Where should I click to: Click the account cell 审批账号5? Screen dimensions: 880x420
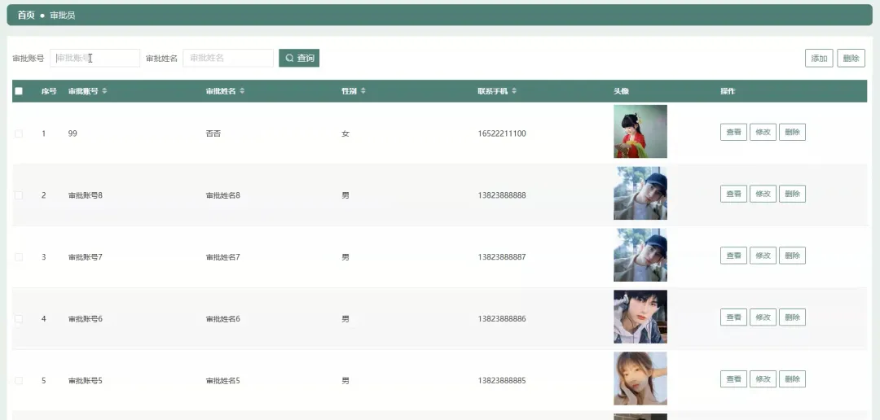pyautogui.click(x=86, y=380)
